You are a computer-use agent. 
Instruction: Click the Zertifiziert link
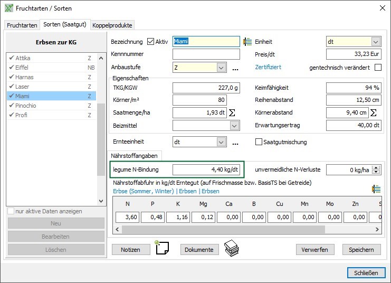(x=268, y=68)
